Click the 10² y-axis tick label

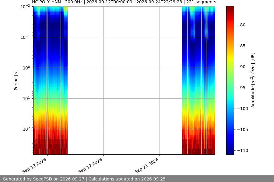26,129
